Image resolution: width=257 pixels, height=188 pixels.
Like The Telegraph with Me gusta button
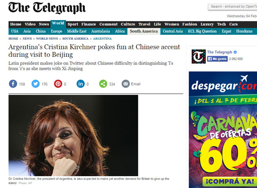pos(217,59)
